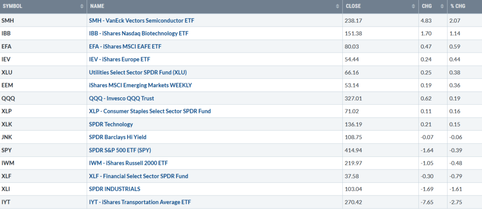Viewport: 482px width, 209px height.
Task: Click XLP close value 71.02
Action: tap(352, 111)
